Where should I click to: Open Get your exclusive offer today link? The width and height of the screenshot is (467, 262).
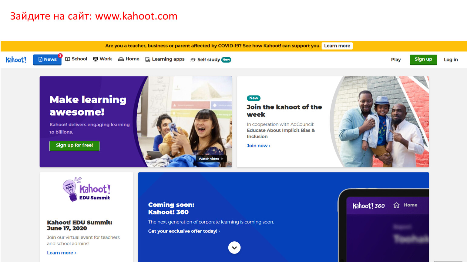[x=184, y=231]
